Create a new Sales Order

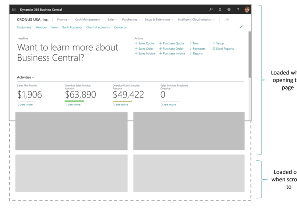click(x=144, y=49)
